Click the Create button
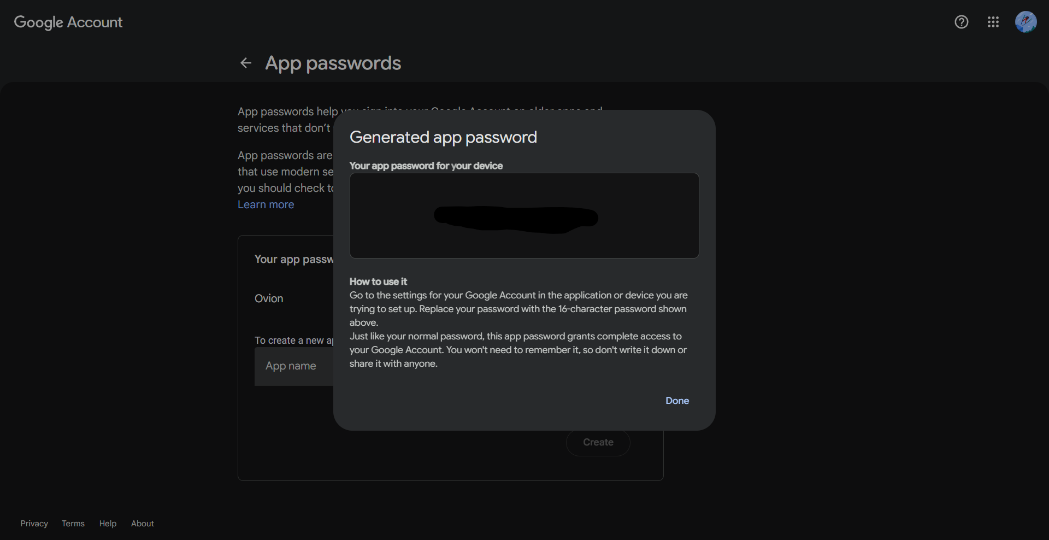The width and height of the screenshot is (1049, 540). pos(598,442)
